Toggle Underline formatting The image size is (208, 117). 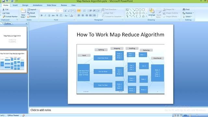(49, 16)
